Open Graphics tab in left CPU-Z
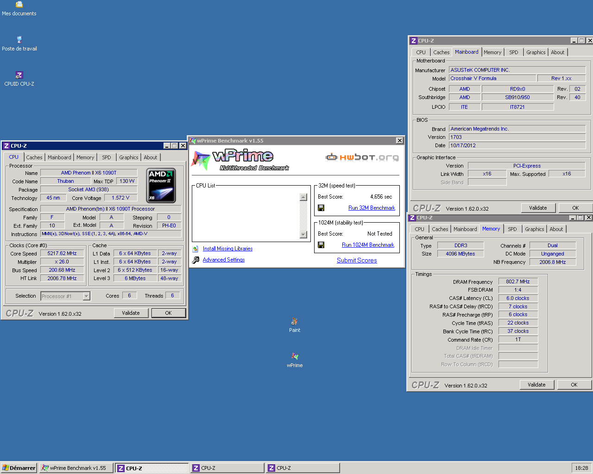The width and height of the screenshot is (593, 474). [129, 157]
